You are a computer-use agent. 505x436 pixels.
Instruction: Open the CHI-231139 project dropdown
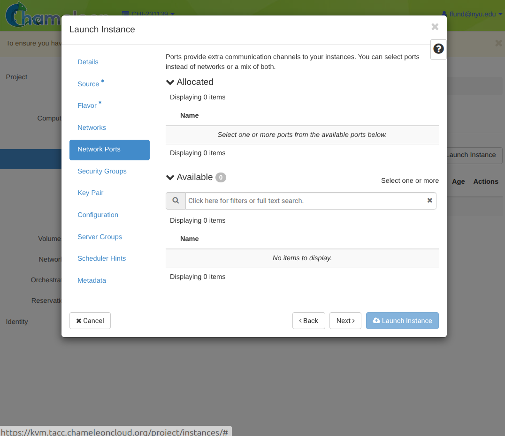(x=148, y=14)
